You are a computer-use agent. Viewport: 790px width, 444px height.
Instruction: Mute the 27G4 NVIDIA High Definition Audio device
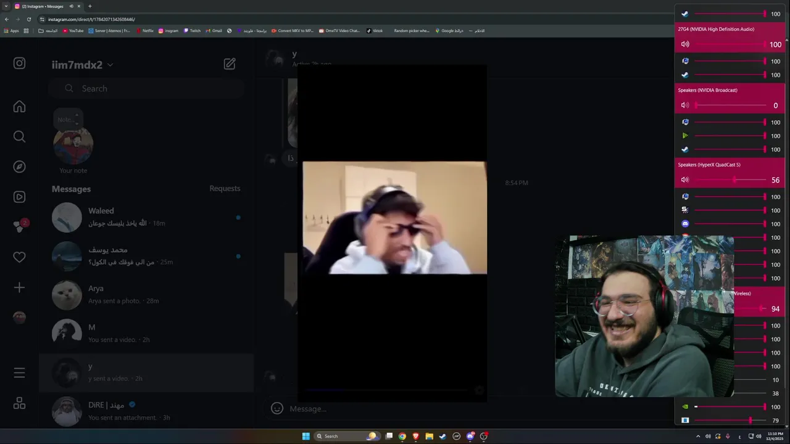point(685,44)
